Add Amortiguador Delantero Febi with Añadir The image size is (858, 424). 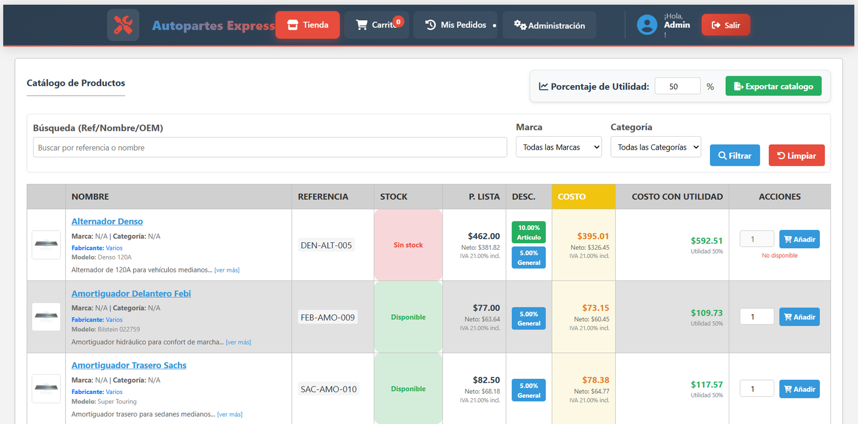coord(799,317)
